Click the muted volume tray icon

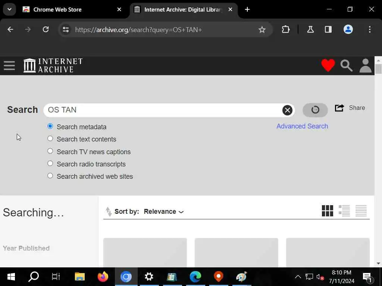point(320,277)
